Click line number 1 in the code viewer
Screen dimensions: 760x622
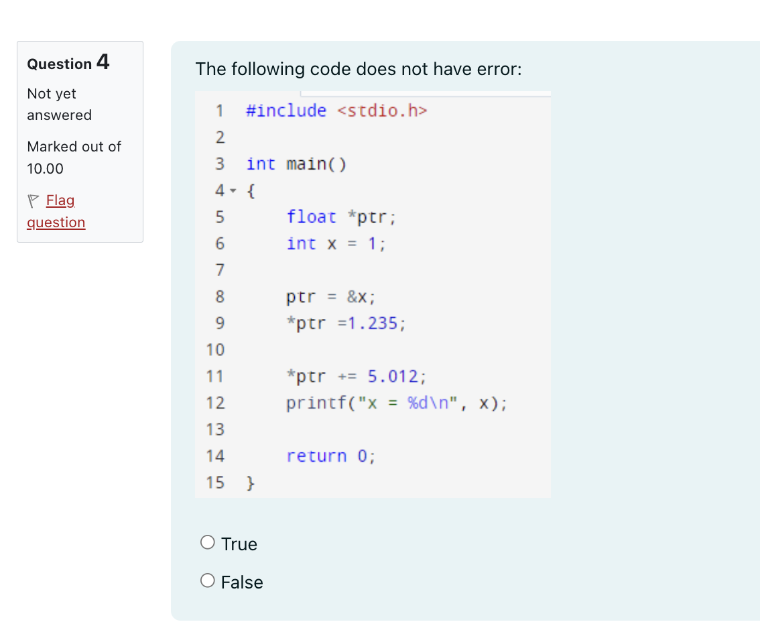(x=220, y=111)
